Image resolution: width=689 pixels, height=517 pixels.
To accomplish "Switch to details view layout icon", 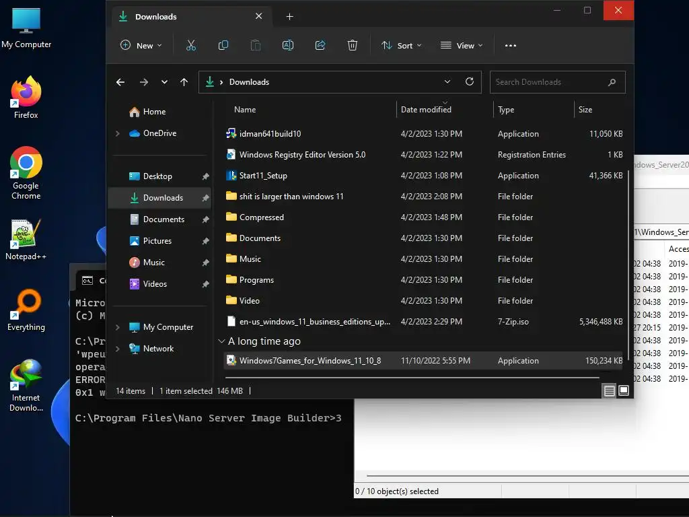I will (610, 390).
